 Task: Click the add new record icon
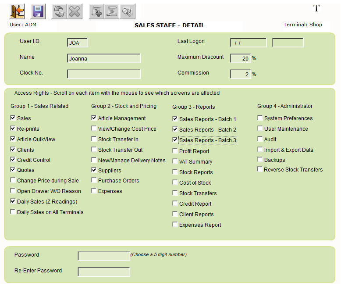[x=96, y=11]
